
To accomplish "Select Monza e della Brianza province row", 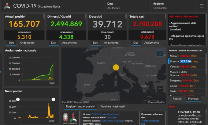I will click(x=187, y=73).
